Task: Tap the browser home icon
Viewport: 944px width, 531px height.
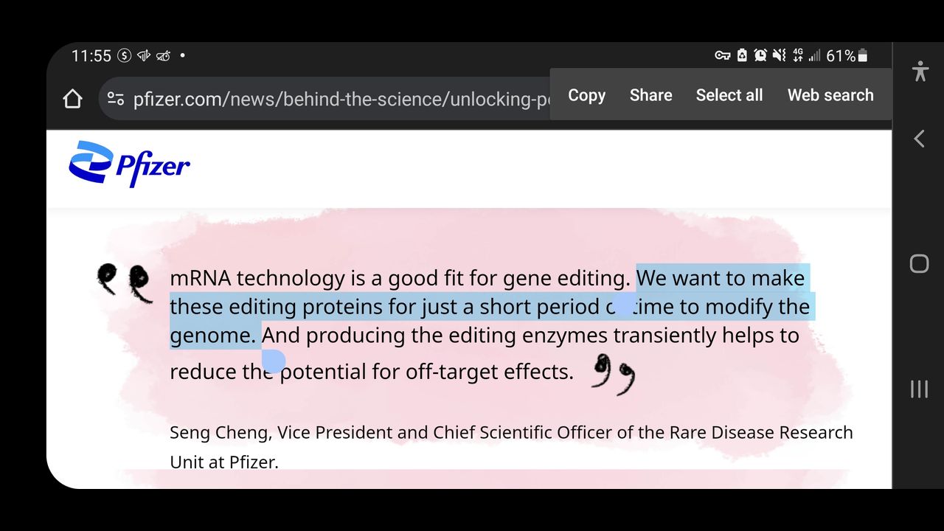Action: tap(72, 99)
